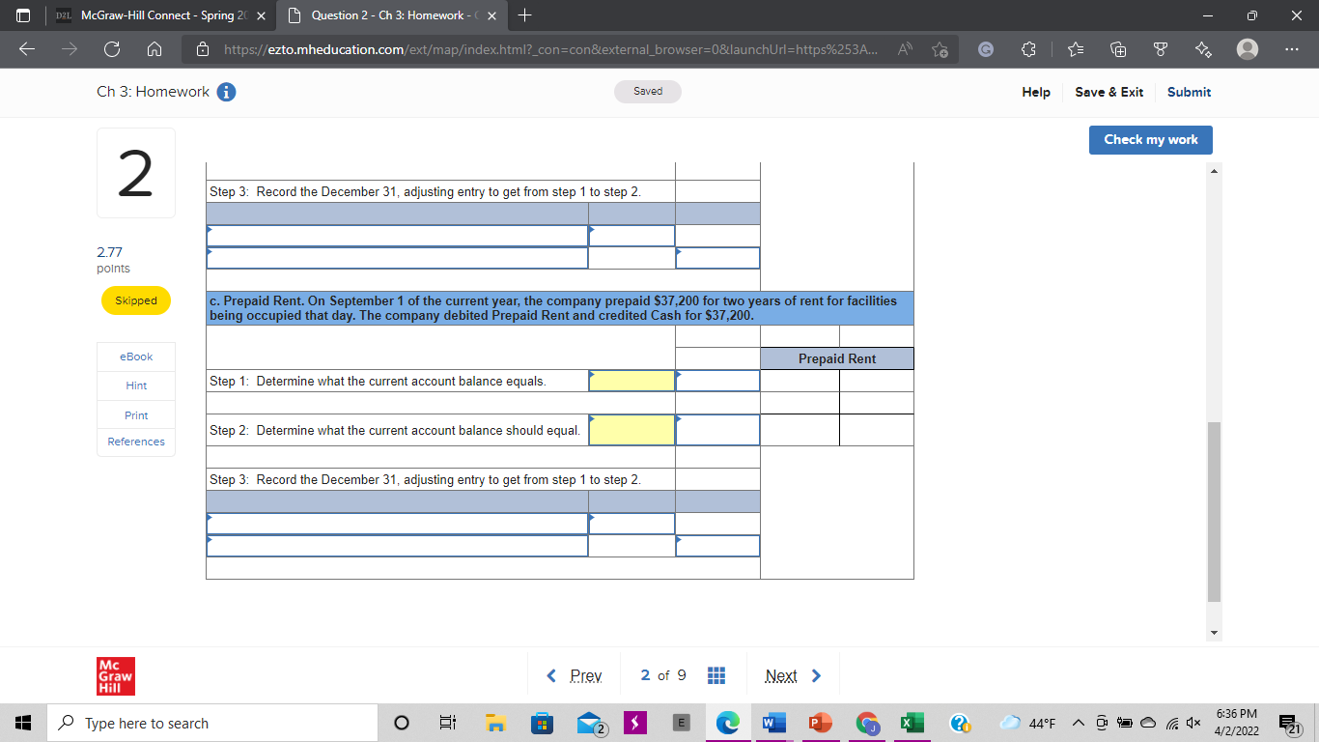Close the Question 2 browser tab
Image resolution: width=1319 pixels, height=742 pixels.
[x=491, y=15]
